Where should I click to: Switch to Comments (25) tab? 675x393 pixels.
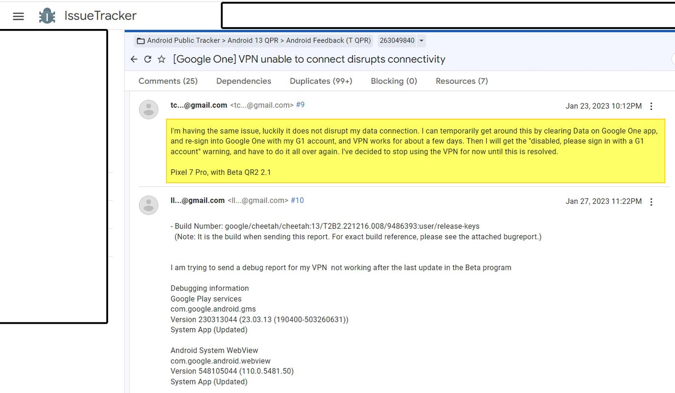click(168, 81)
